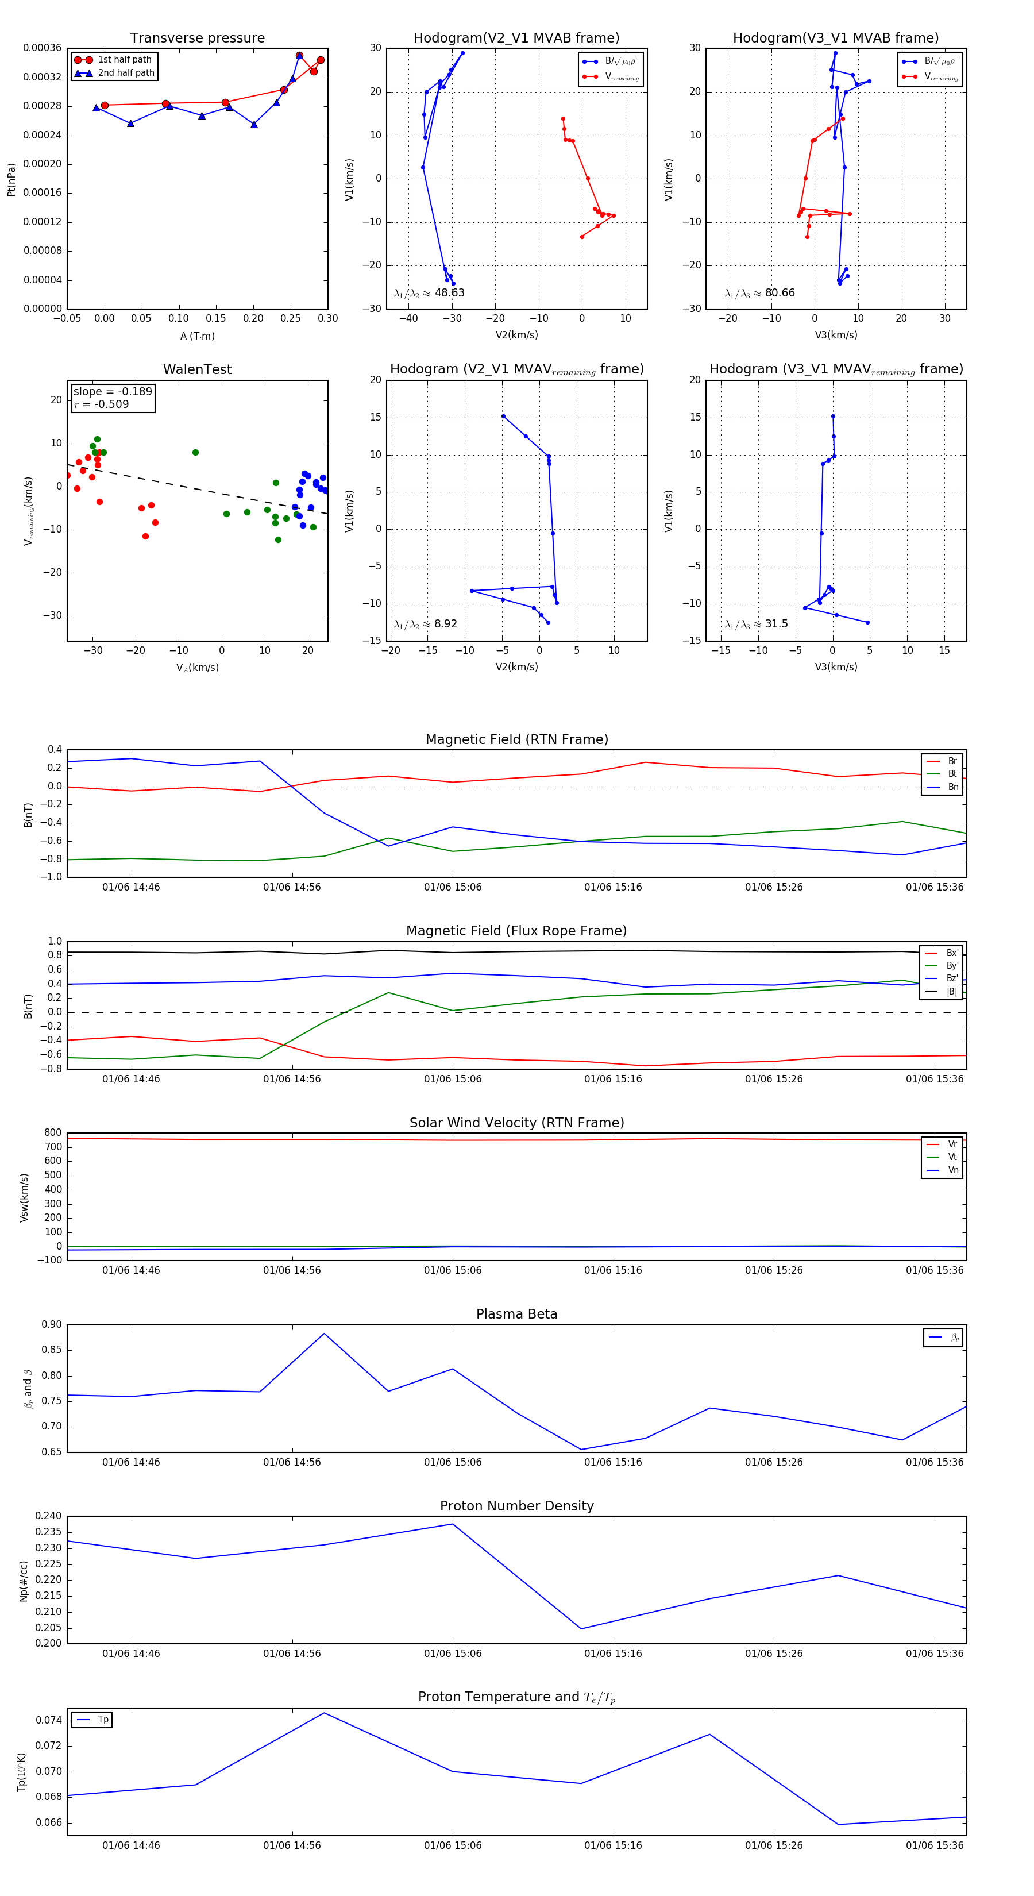Viewport: 1034px width, 1896px height.
Task: Click the proton temperature peak near 0.074
Action: coord(325,1713)
